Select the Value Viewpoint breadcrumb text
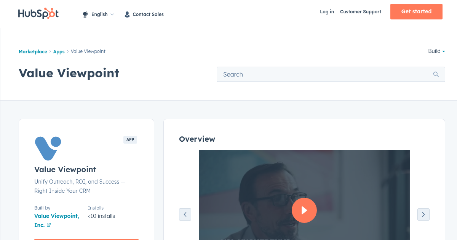 point(88,51)
